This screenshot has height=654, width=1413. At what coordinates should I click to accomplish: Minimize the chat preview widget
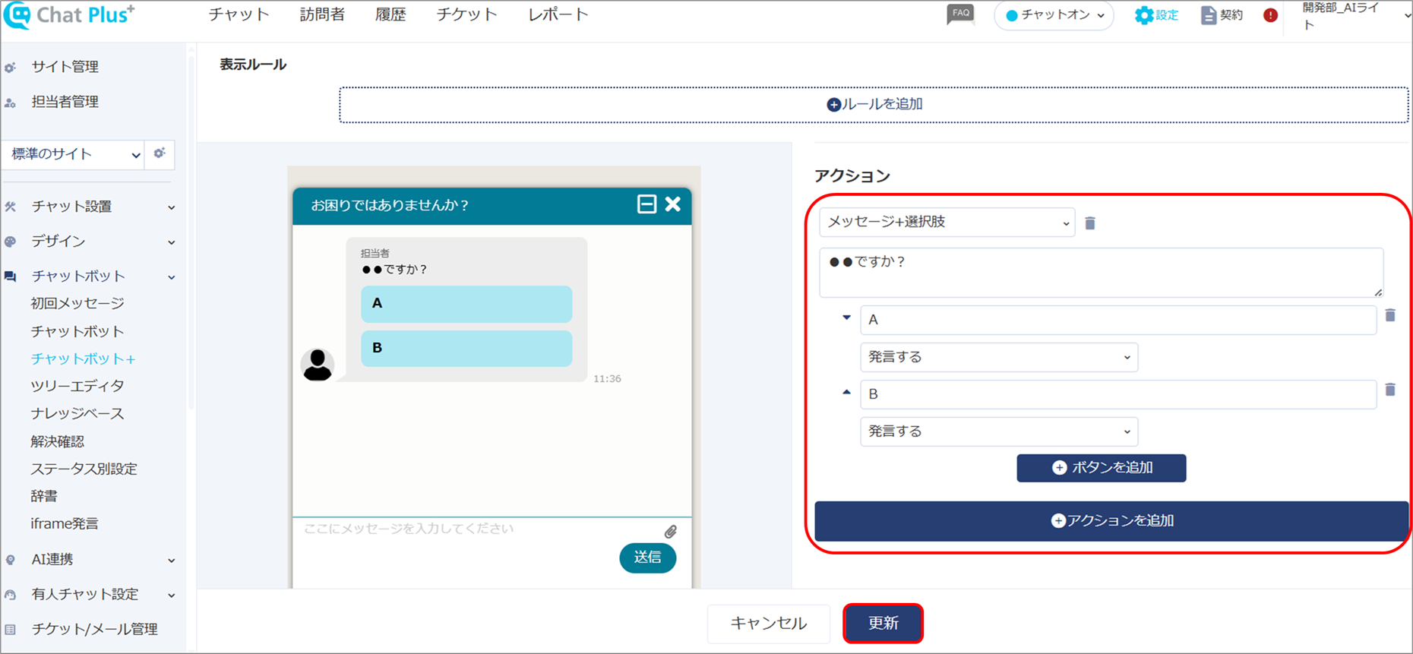(646, 204)
